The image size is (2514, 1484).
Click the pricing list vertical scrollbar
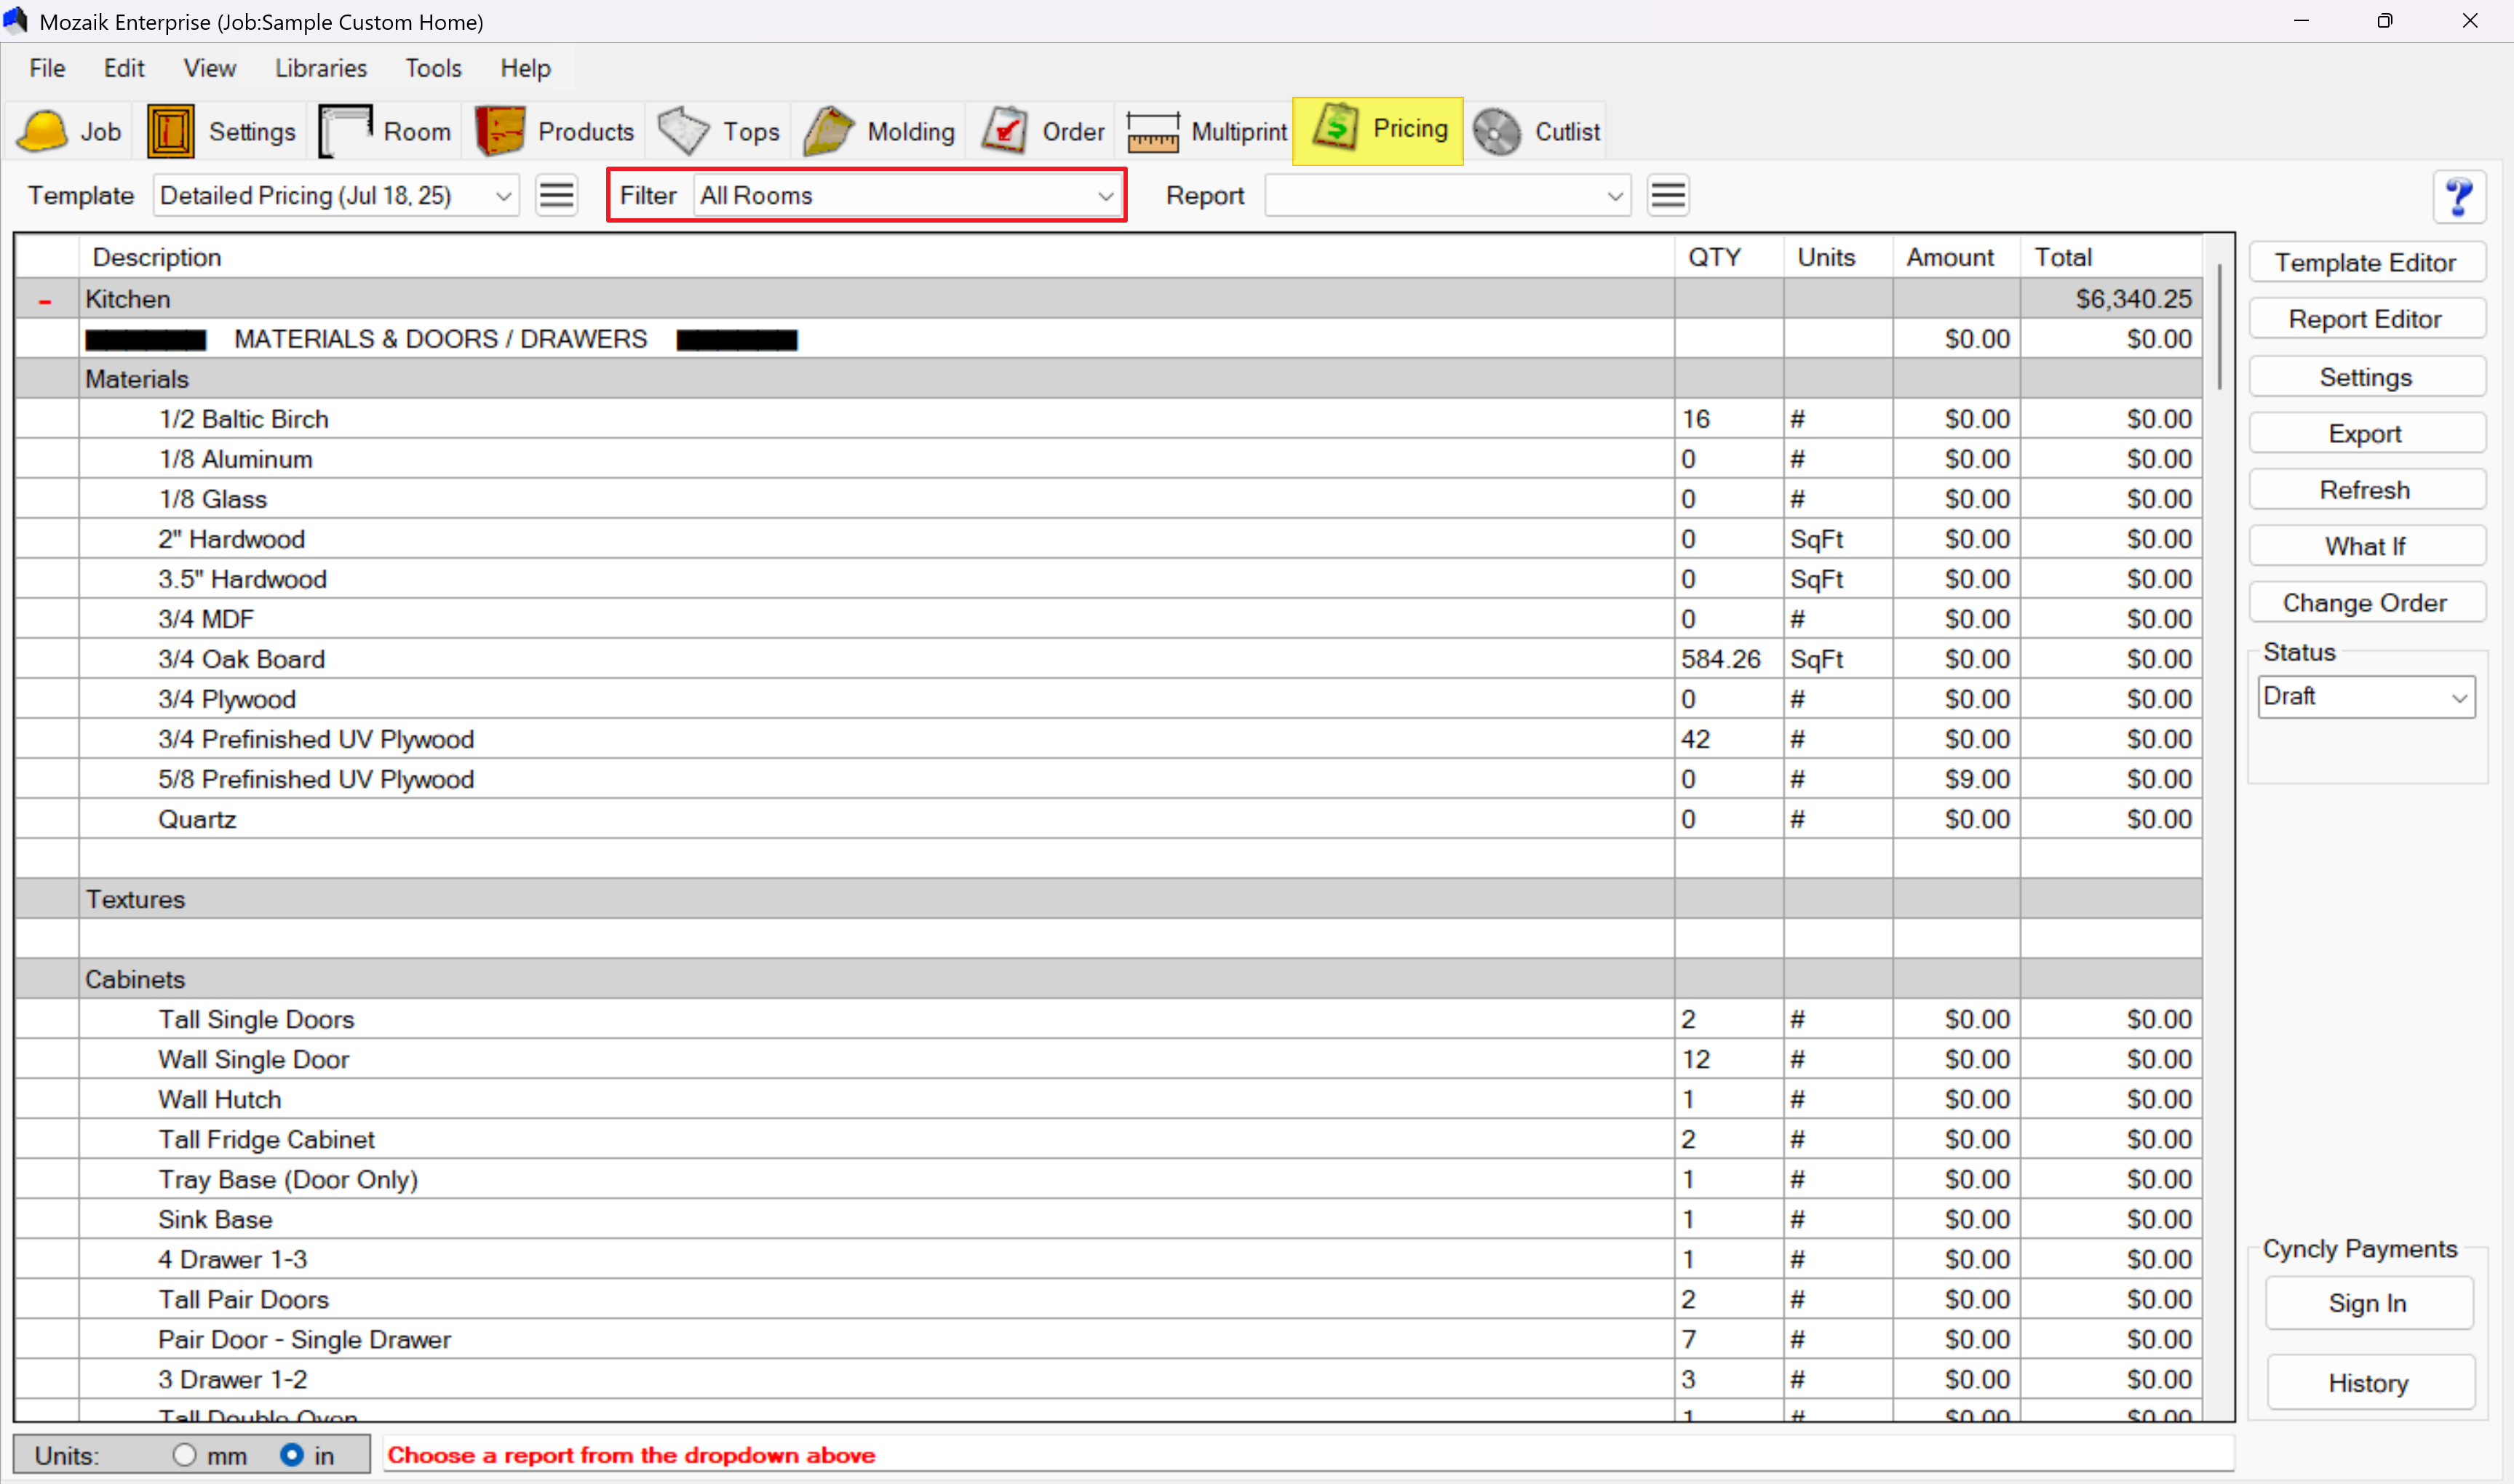2219,326
